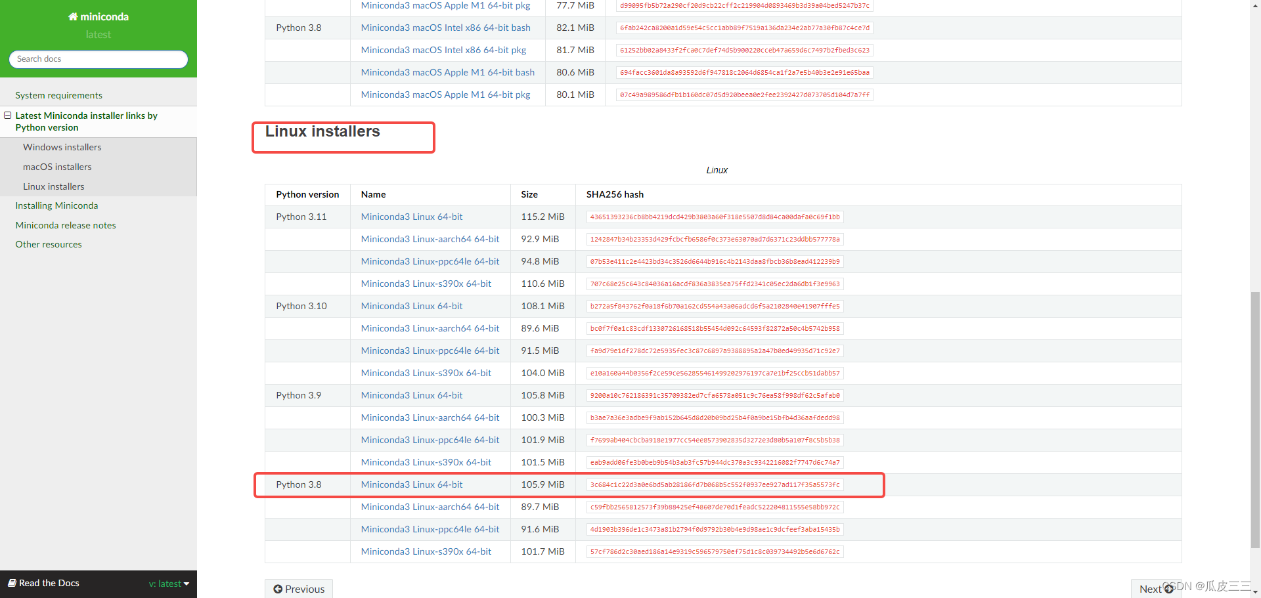1261x598 pixels.
Task: Download Miniconda3 macOS Intel x86 64-bit bash
Action: 446,28
